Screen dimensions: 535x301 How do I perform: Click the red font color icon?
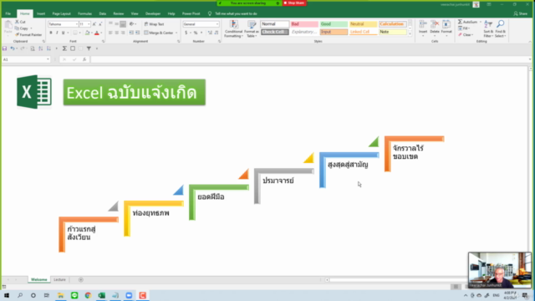[97, 33]
